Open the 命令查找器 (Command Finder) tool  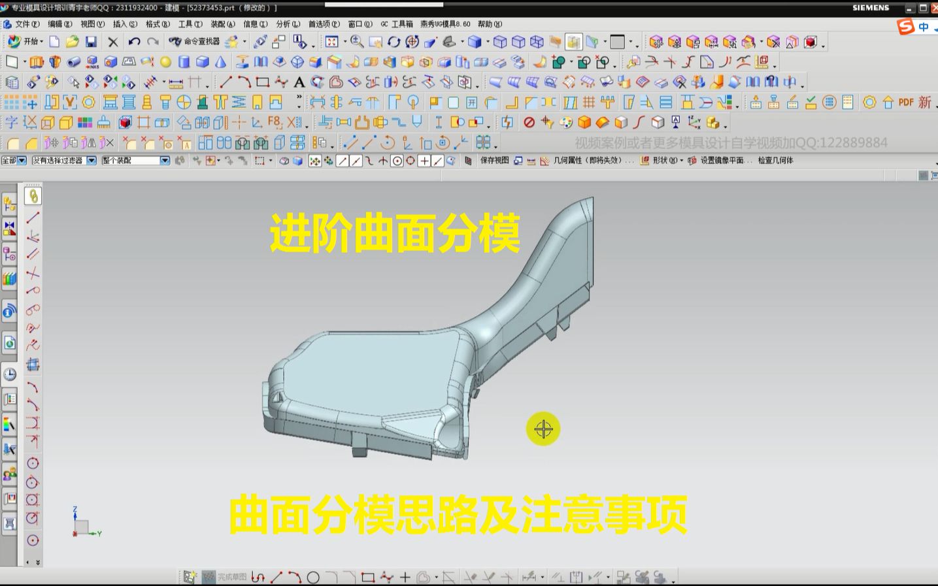[193, 41]
